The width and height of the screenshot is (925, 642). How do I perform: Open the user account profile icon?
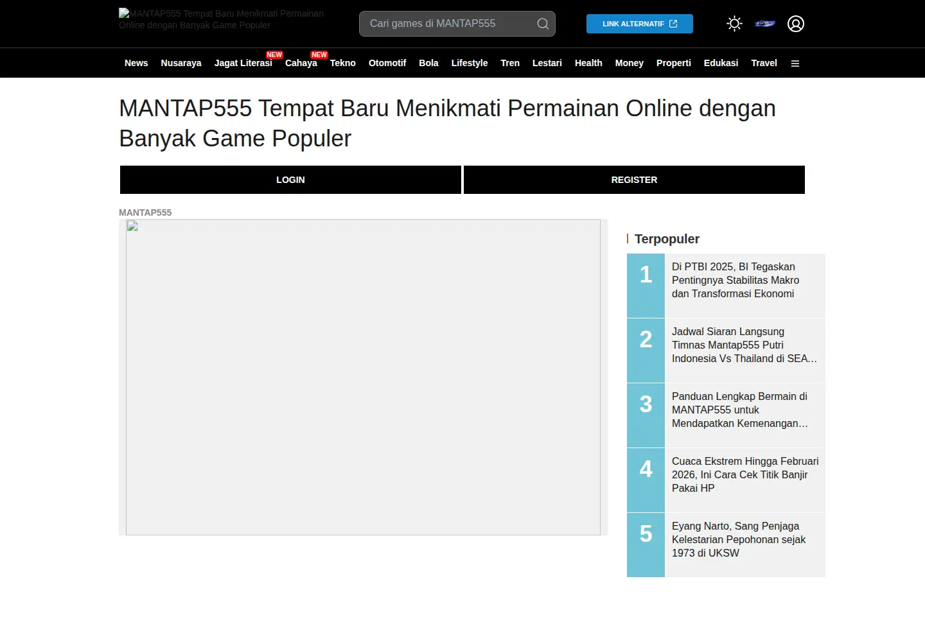coord(796,24)
